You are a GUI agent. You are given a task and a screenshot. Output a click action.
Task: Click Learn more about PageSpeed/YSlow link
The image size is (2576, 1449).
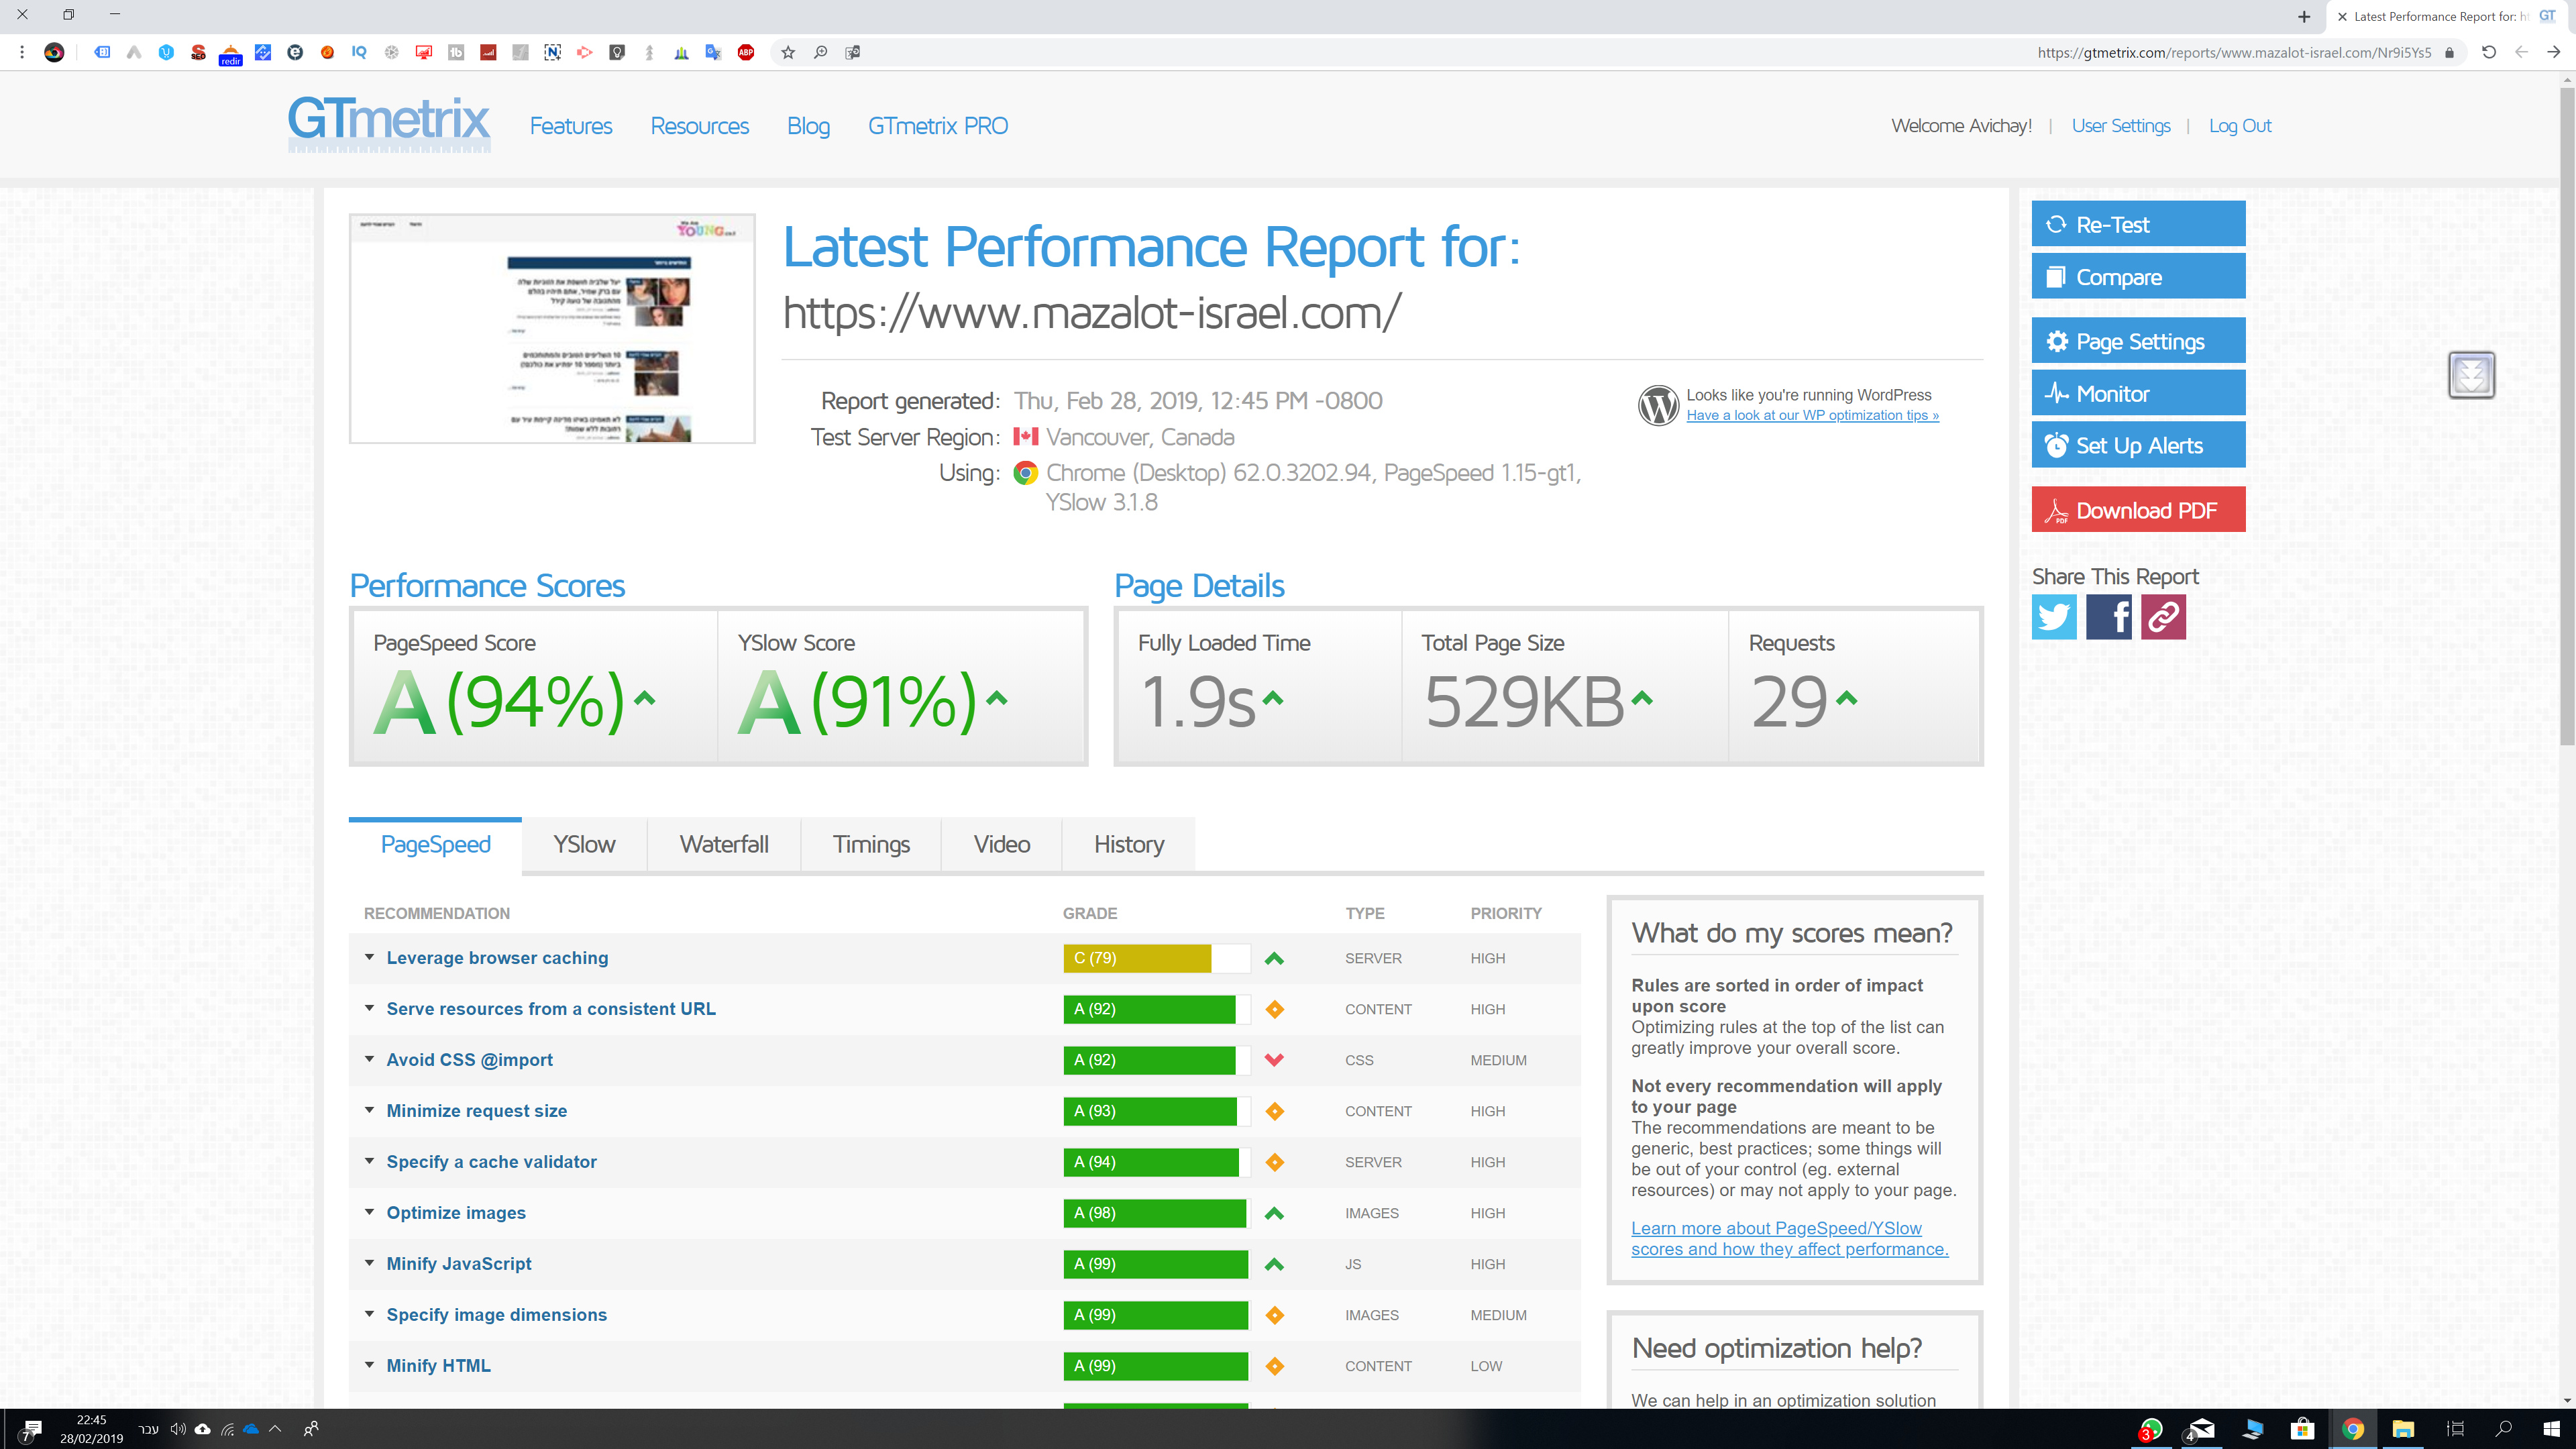(x=1789, y=1238)
